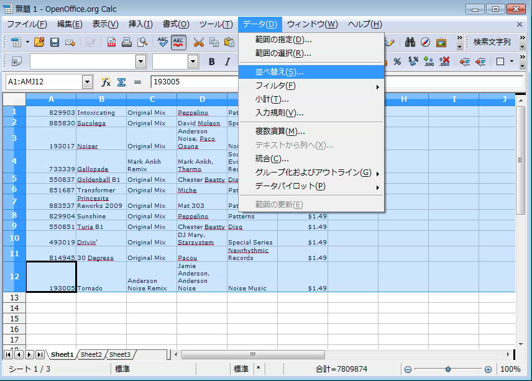Toggle selection mode 標準 beside the asterisk
The width and height of the screenshot is (532, 381).
coord(241,369)
